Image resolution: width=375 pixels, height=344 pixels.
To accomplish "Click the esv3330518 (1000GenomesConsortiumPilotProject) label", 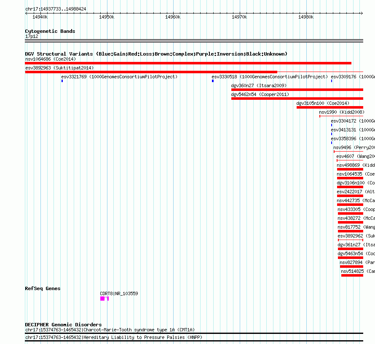I will tap(270, 77).
